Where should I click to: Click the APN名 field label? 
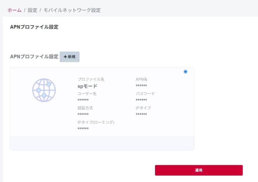point(141,79)
